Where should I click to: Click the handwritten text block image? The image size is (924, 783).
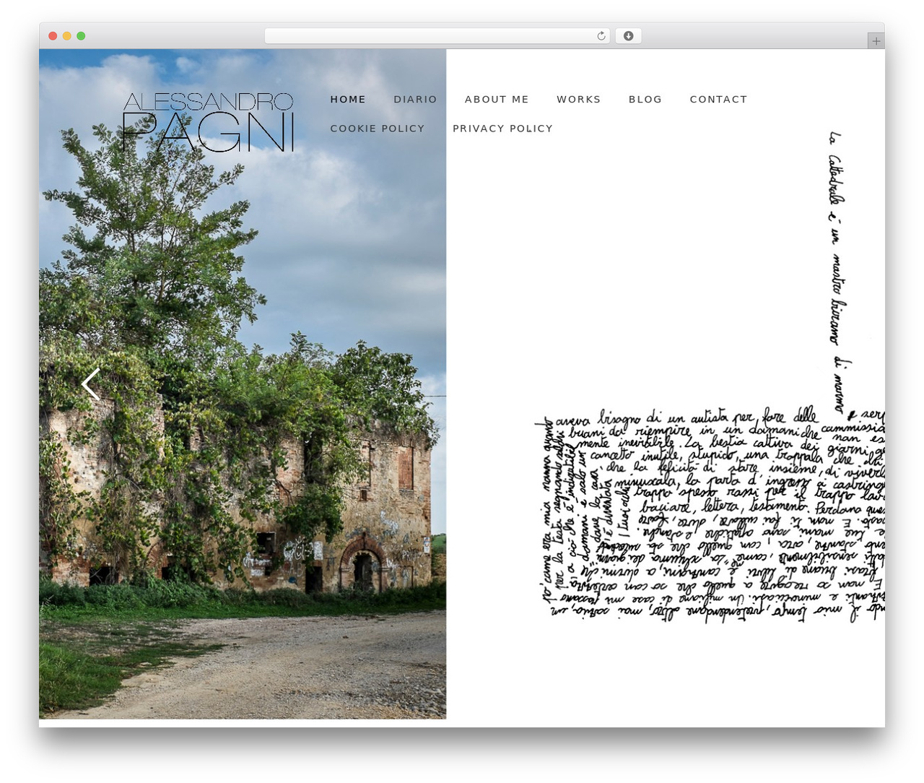coord(710,514)
